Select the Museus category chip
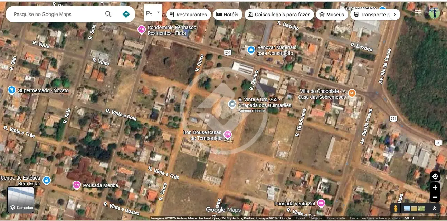Screen dimensions: 447x221 coord(332,15)
